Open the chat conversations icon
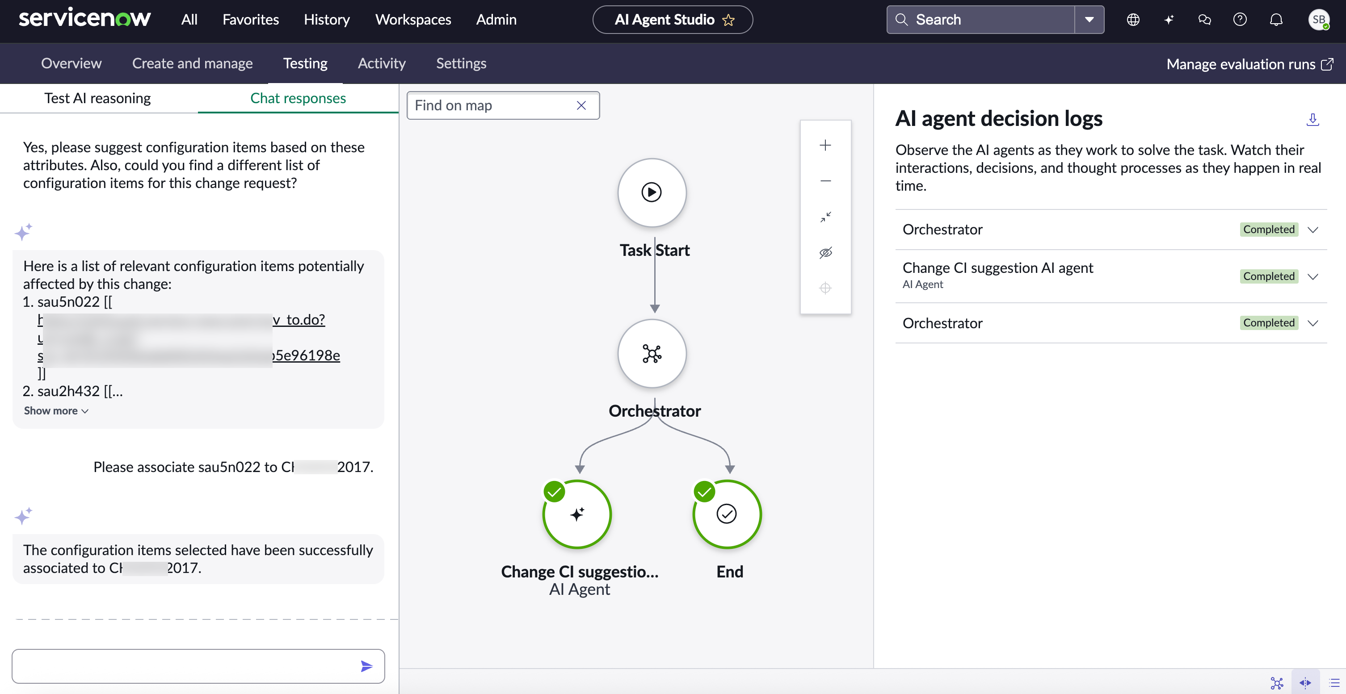Screen dimensions: 1346x694 coord(1204,20)
